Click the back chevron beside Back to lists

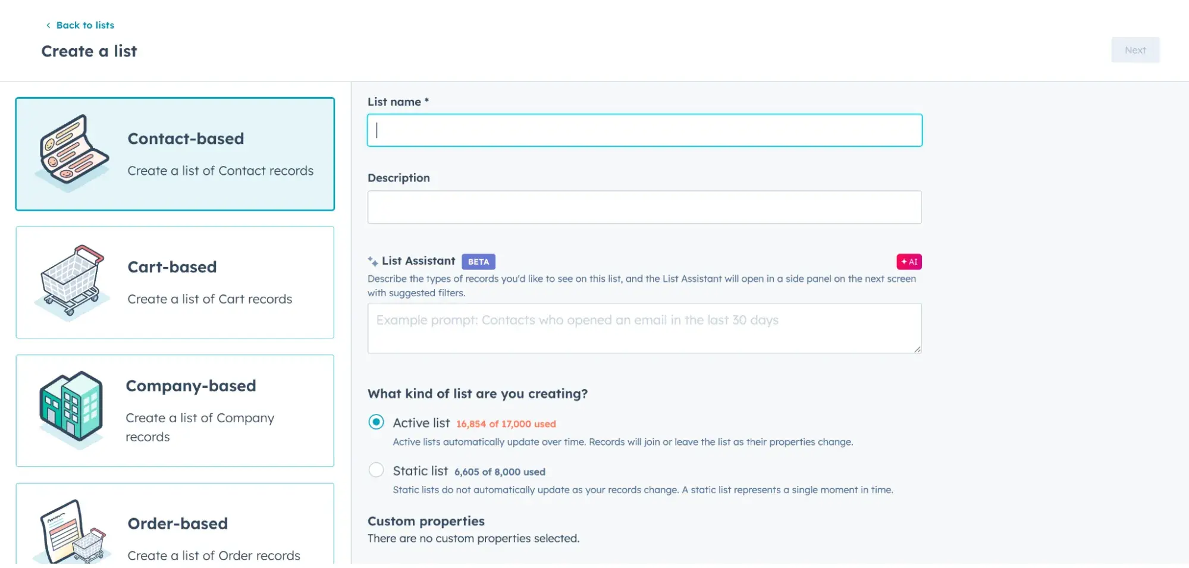coord(48,26)
